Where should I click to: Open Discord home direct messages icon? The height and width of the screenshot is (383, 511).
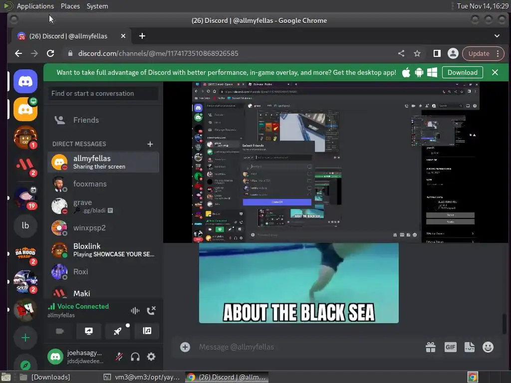click(x=25, y=81)
